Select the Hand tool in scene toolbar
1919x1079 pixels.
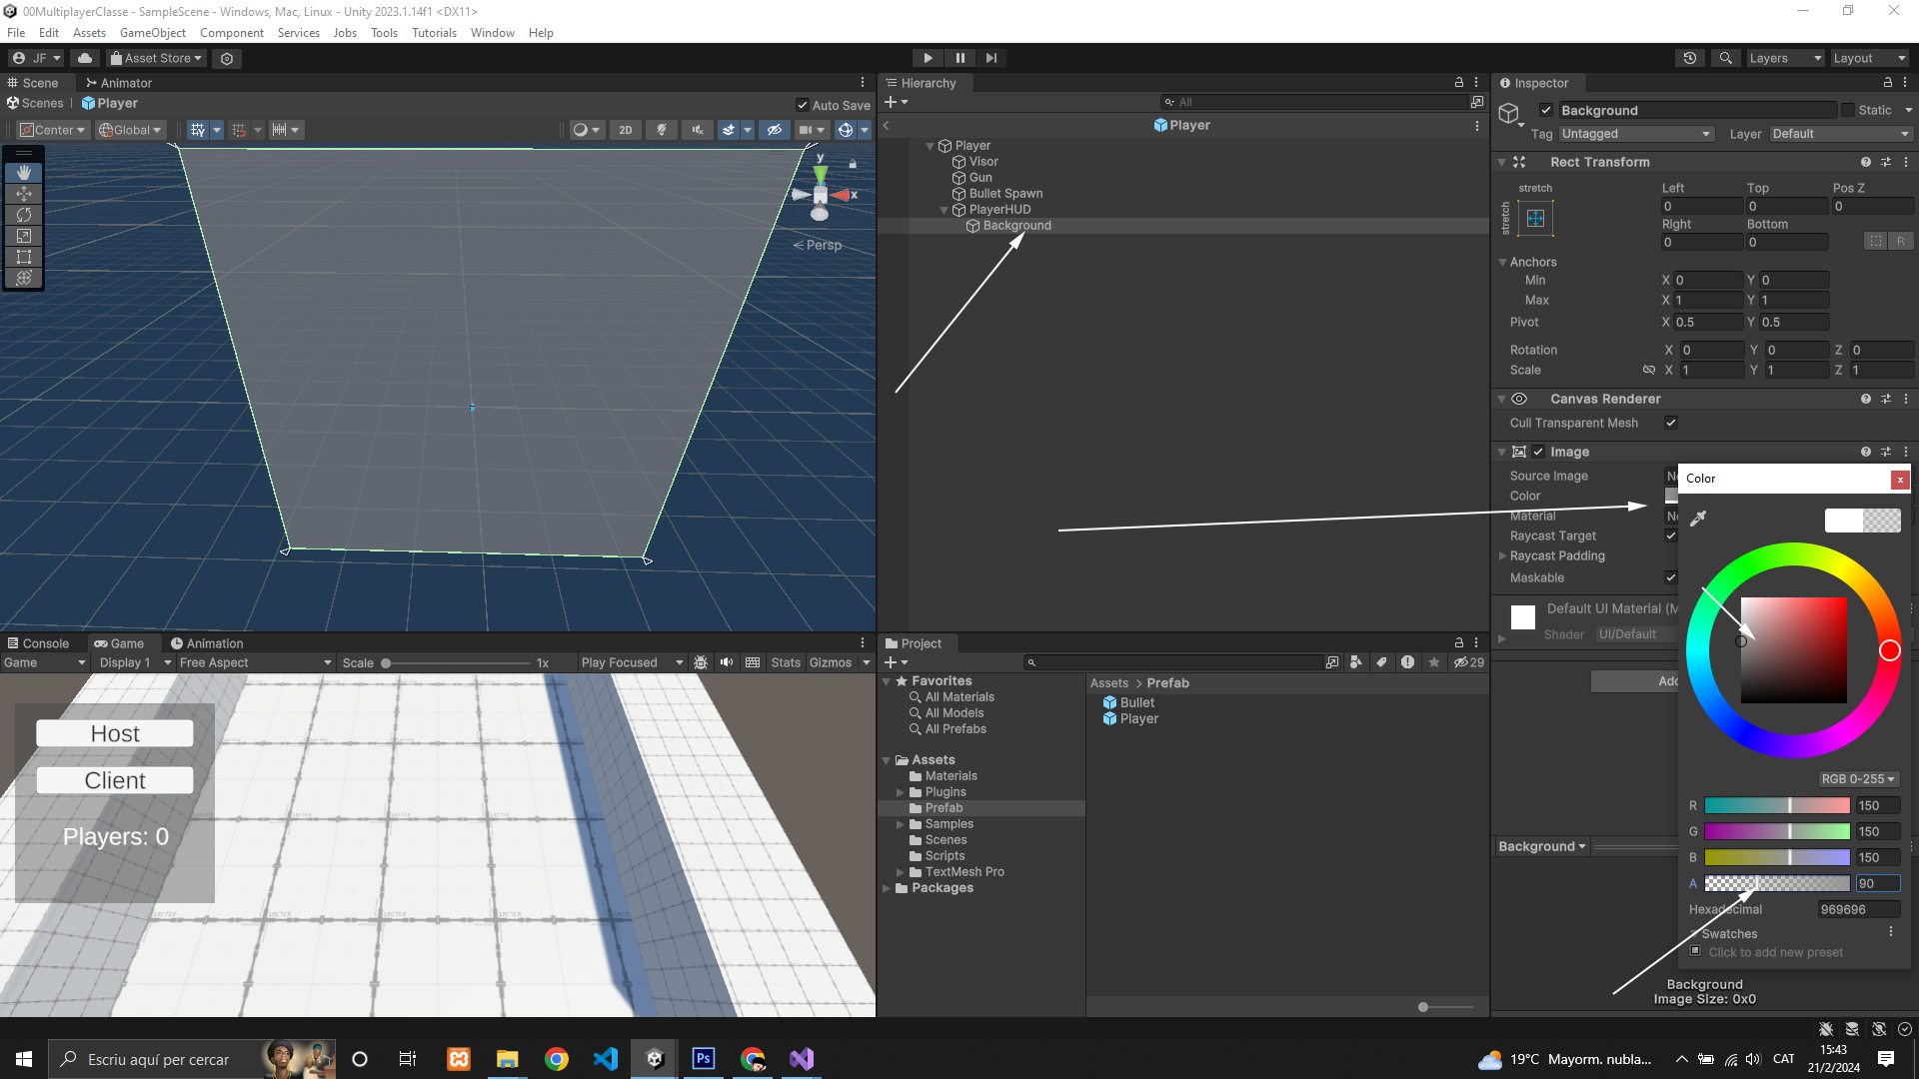(24, 173)
